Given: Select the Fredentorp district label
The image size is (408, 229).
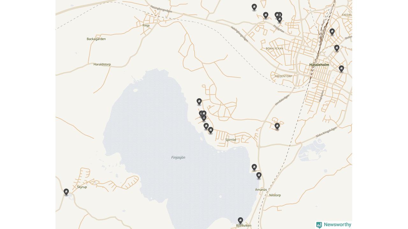Looking at the screenshot, I should 283,76.
